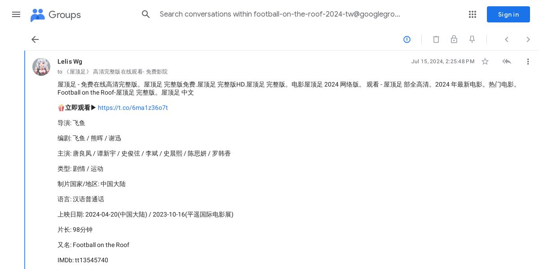Click the Google Groups logo
Screen dimensions: 539x269
point(56,15)
